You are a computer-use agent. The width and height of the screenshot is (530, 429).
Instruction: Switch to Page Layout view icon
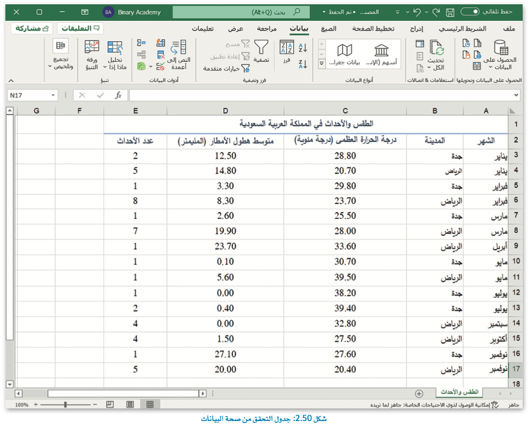coord(130,404)
